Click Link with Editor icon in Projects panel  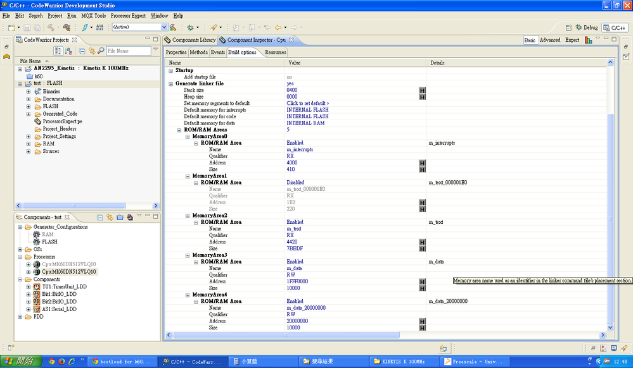click(x=92, y=51)
